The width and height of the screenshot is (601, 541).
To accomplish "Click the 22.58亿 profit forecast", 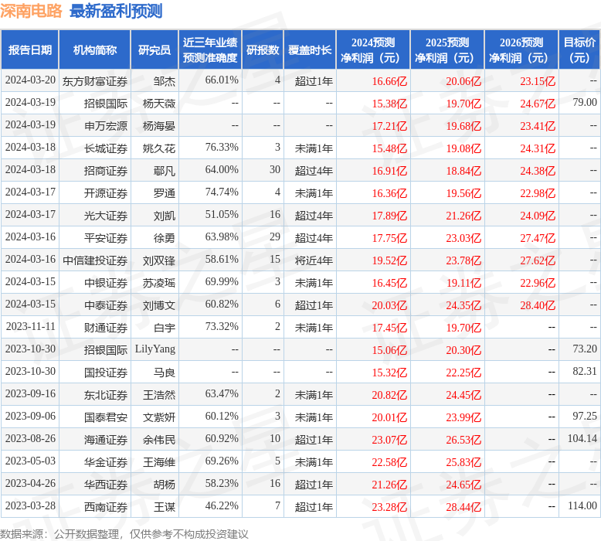I will coord(389,462).
